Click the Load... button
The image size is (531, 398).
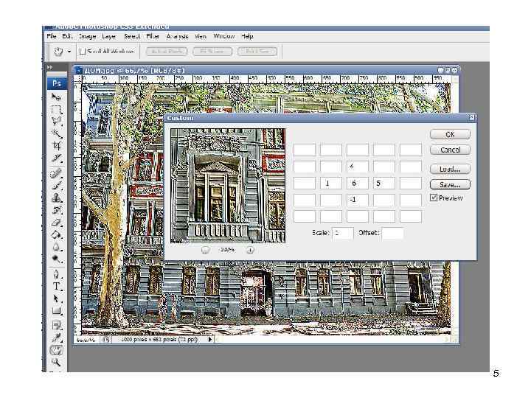450,170
